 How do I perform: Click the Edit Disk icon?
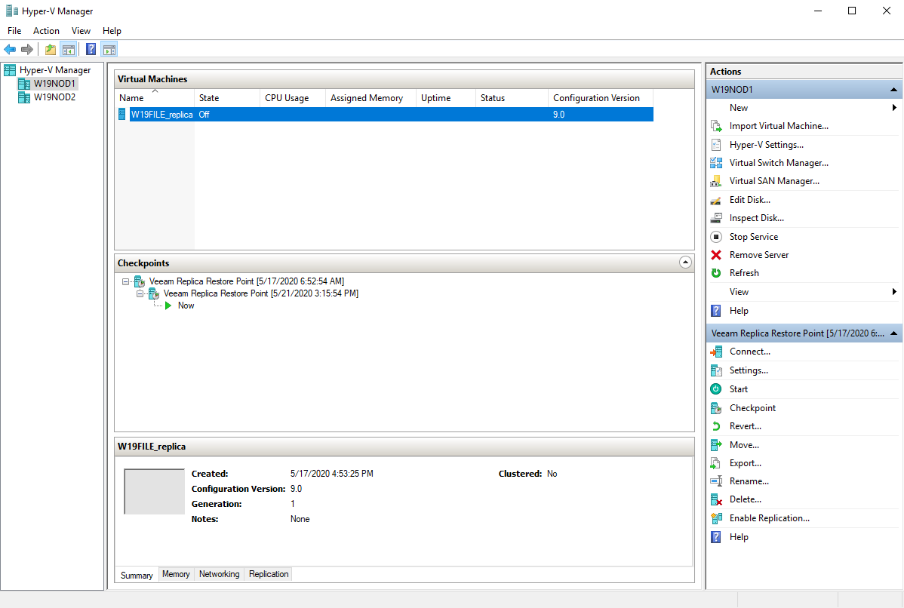[716, 200]
